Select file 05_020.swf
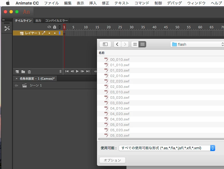This screenshot has width=224, height=169. pos(160,130)
